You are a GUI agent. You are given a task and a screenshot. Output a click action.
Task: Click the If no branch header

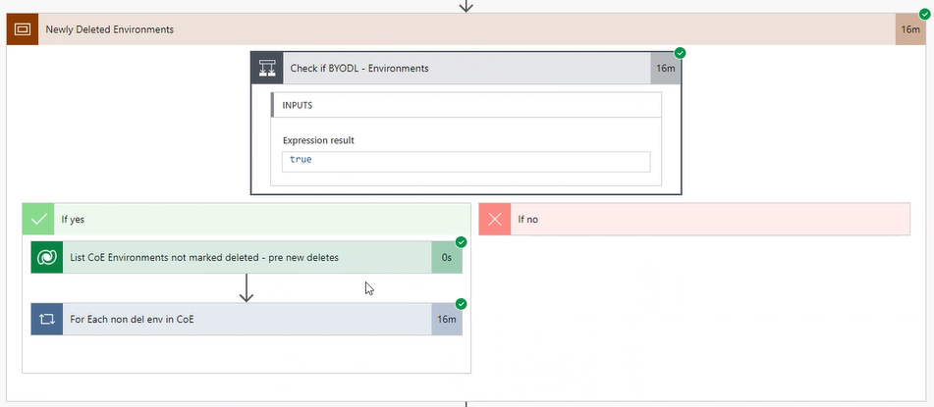(694, 219)
